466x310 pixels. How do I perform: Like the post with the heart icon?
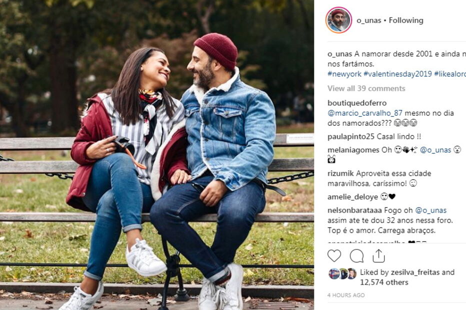tap(334, 256)
